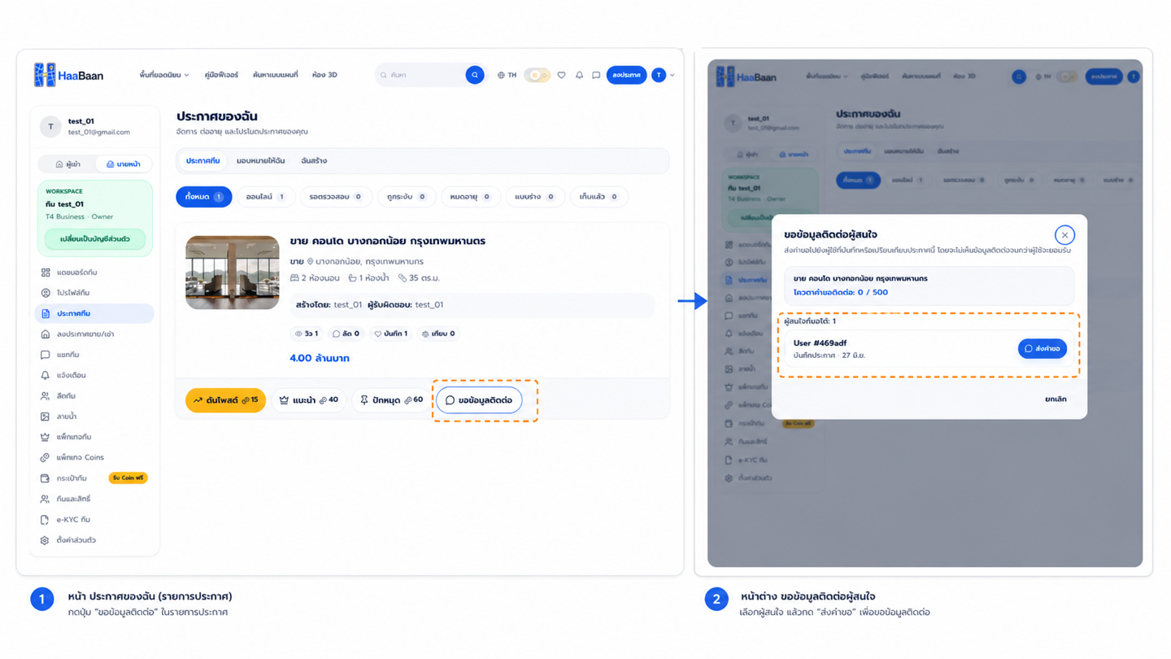Click the กระเป๋าทีม wallet icon in screenshot 1 sidebar

46,478
